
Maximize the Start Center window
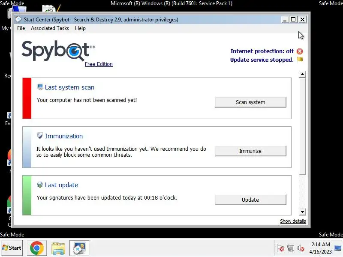coord(293,19)
